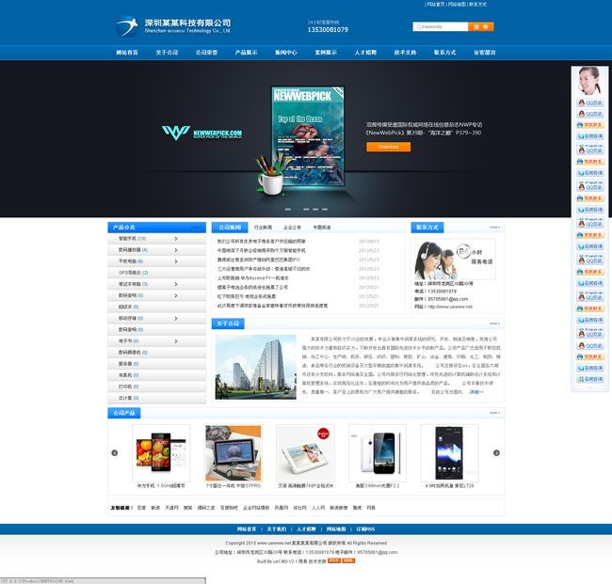Switch to 专题报道 news tab
The height and width of the screenshot is (584, 612).
pyautogui.click(x=322, y=228)
